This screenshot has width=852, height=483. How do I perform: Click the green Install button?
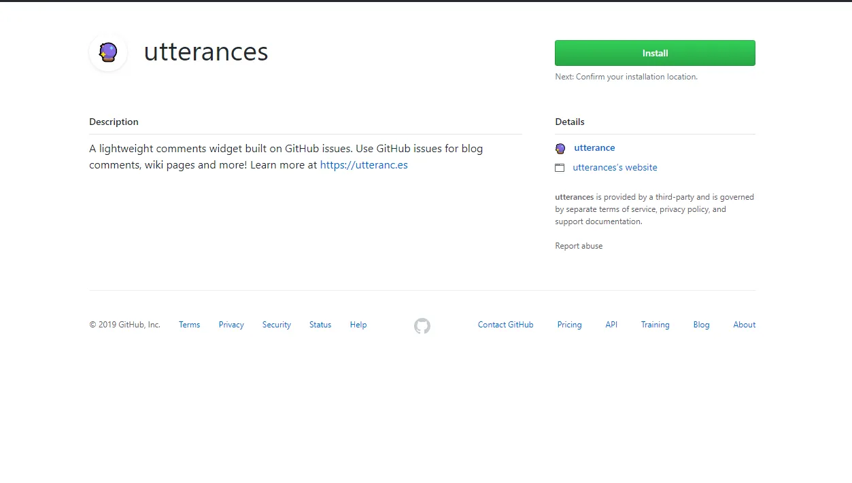(x=655, y=53)
